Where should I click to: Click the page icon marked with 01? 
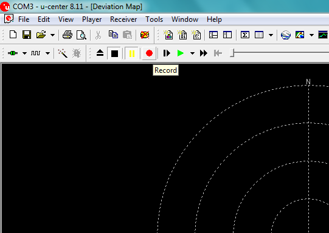coord(182,35)
